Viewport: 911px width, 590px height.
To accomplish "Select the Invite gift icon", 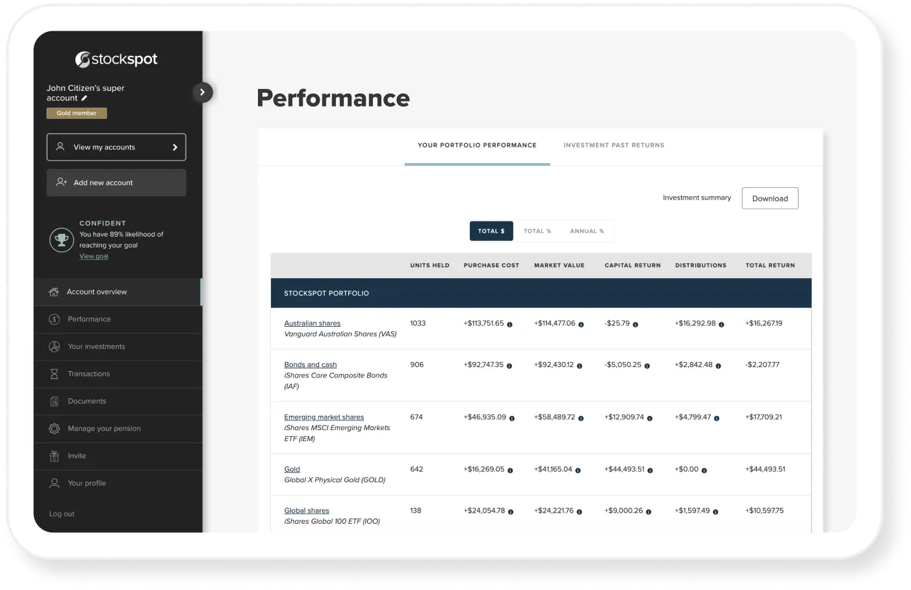I will pos(53,455).
